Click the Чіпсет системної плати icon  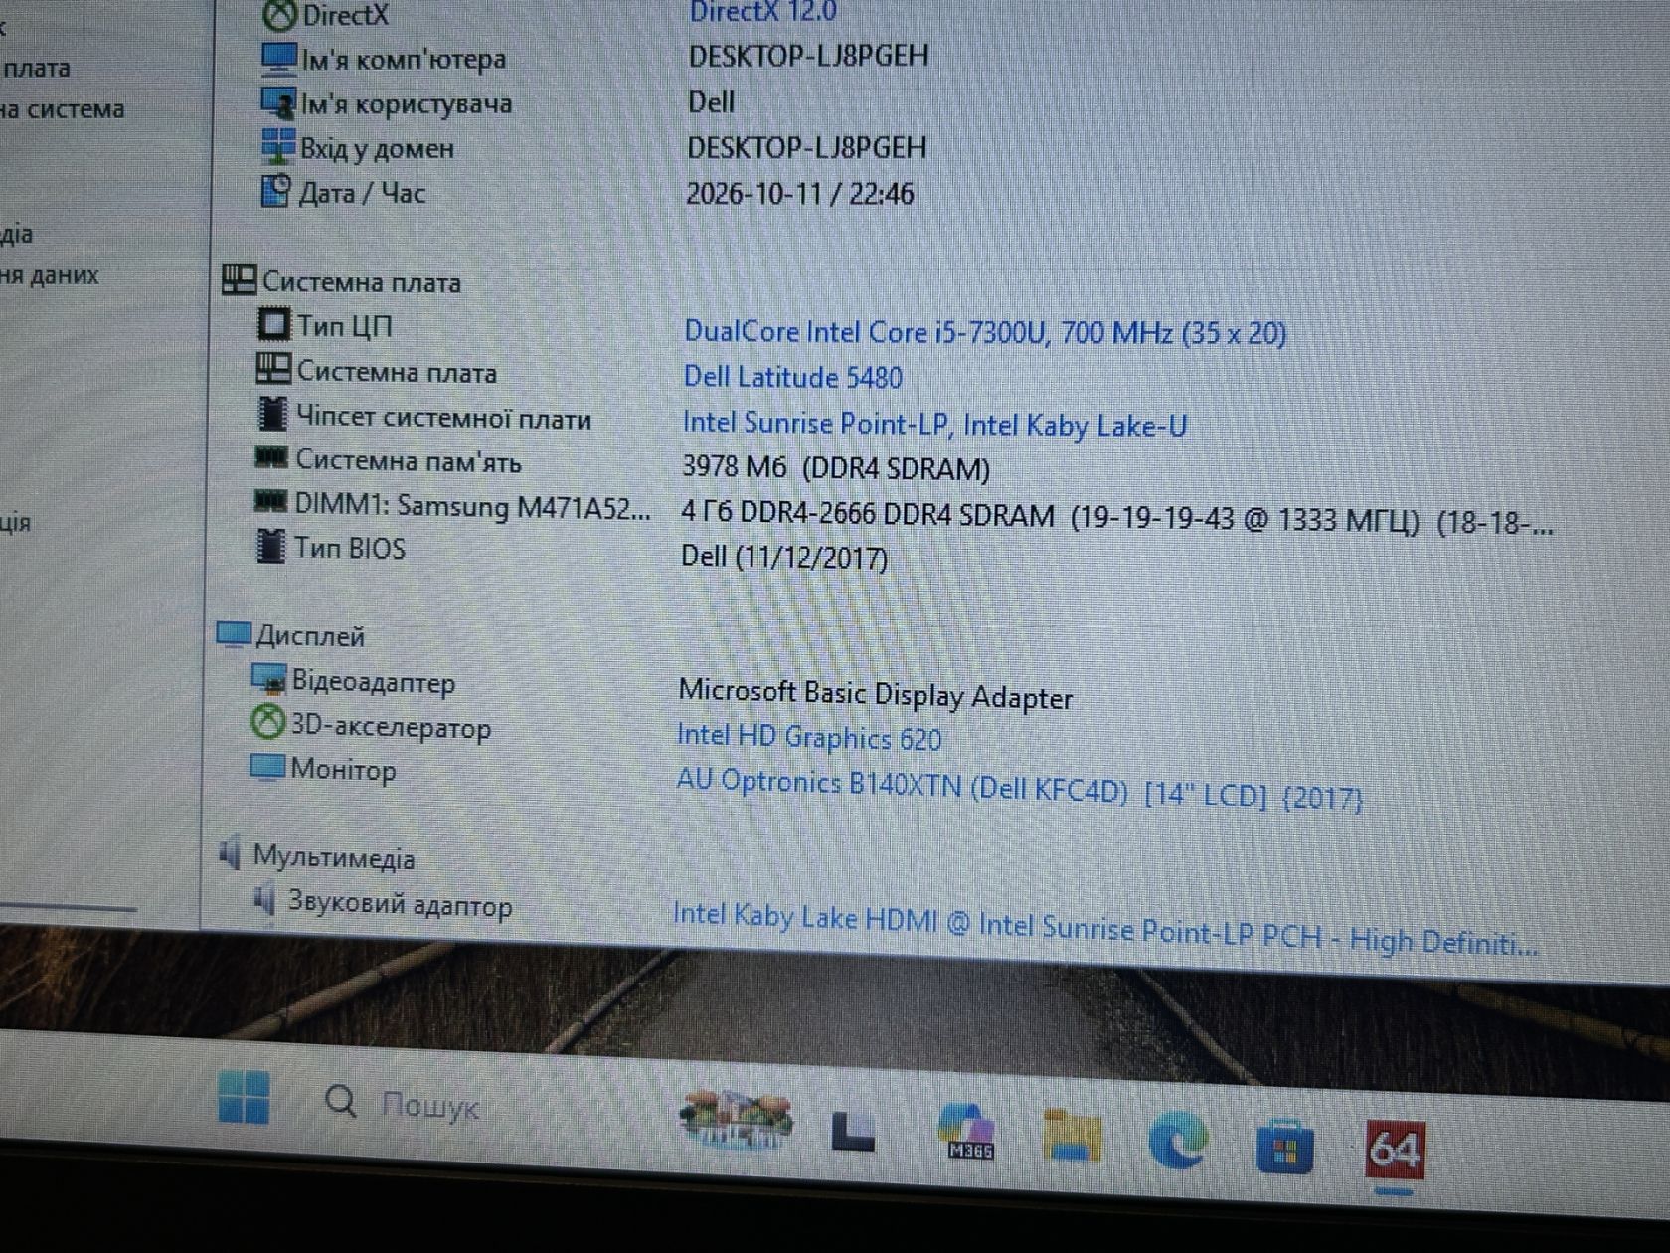click(x=271, y=415)
